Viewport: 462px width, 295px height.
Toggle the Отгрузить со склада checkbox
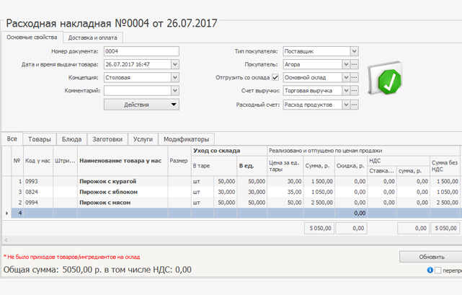[275, 77]
